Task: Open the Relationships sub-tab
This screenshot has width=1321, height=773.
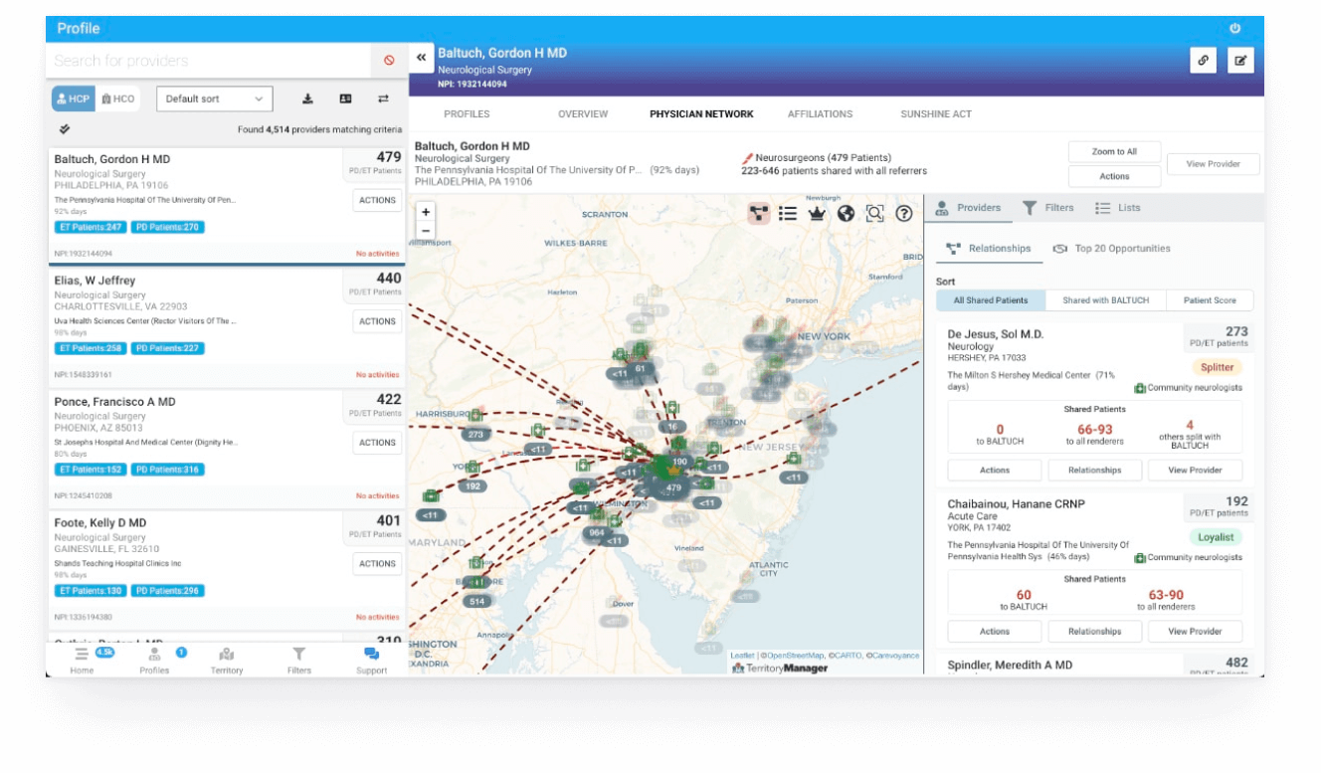Action: tap(989, 249)
